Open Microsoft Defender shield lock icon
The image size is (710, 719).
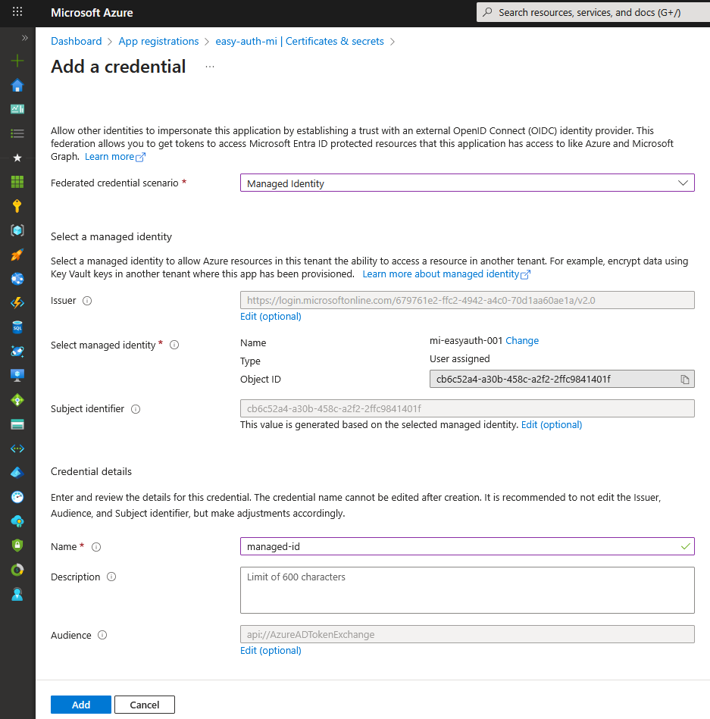[x=17, y=546]
